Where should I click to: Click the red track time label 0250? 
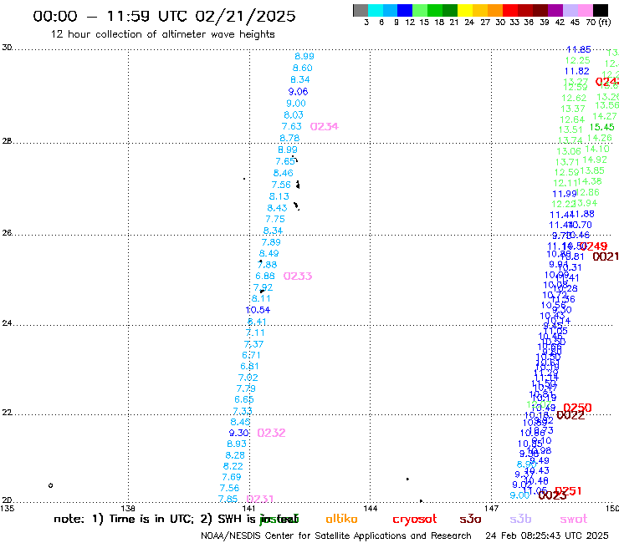(x=577, y=408)
